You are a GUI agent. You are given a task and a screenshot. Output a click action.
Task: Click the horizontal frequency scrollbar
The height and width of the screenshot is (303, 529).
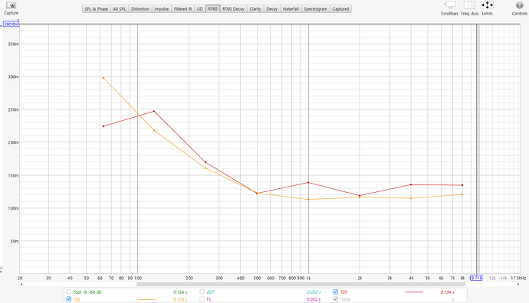[301, 284]
